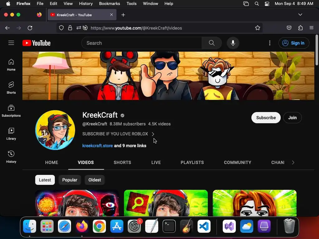Screen dimensions: 319x239
Task: Show more channel tabs with the right arrow
Action: click(293, 162)
